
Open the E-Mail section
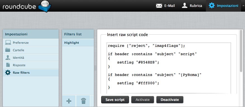pyautogui.click(x=165, y=6)
